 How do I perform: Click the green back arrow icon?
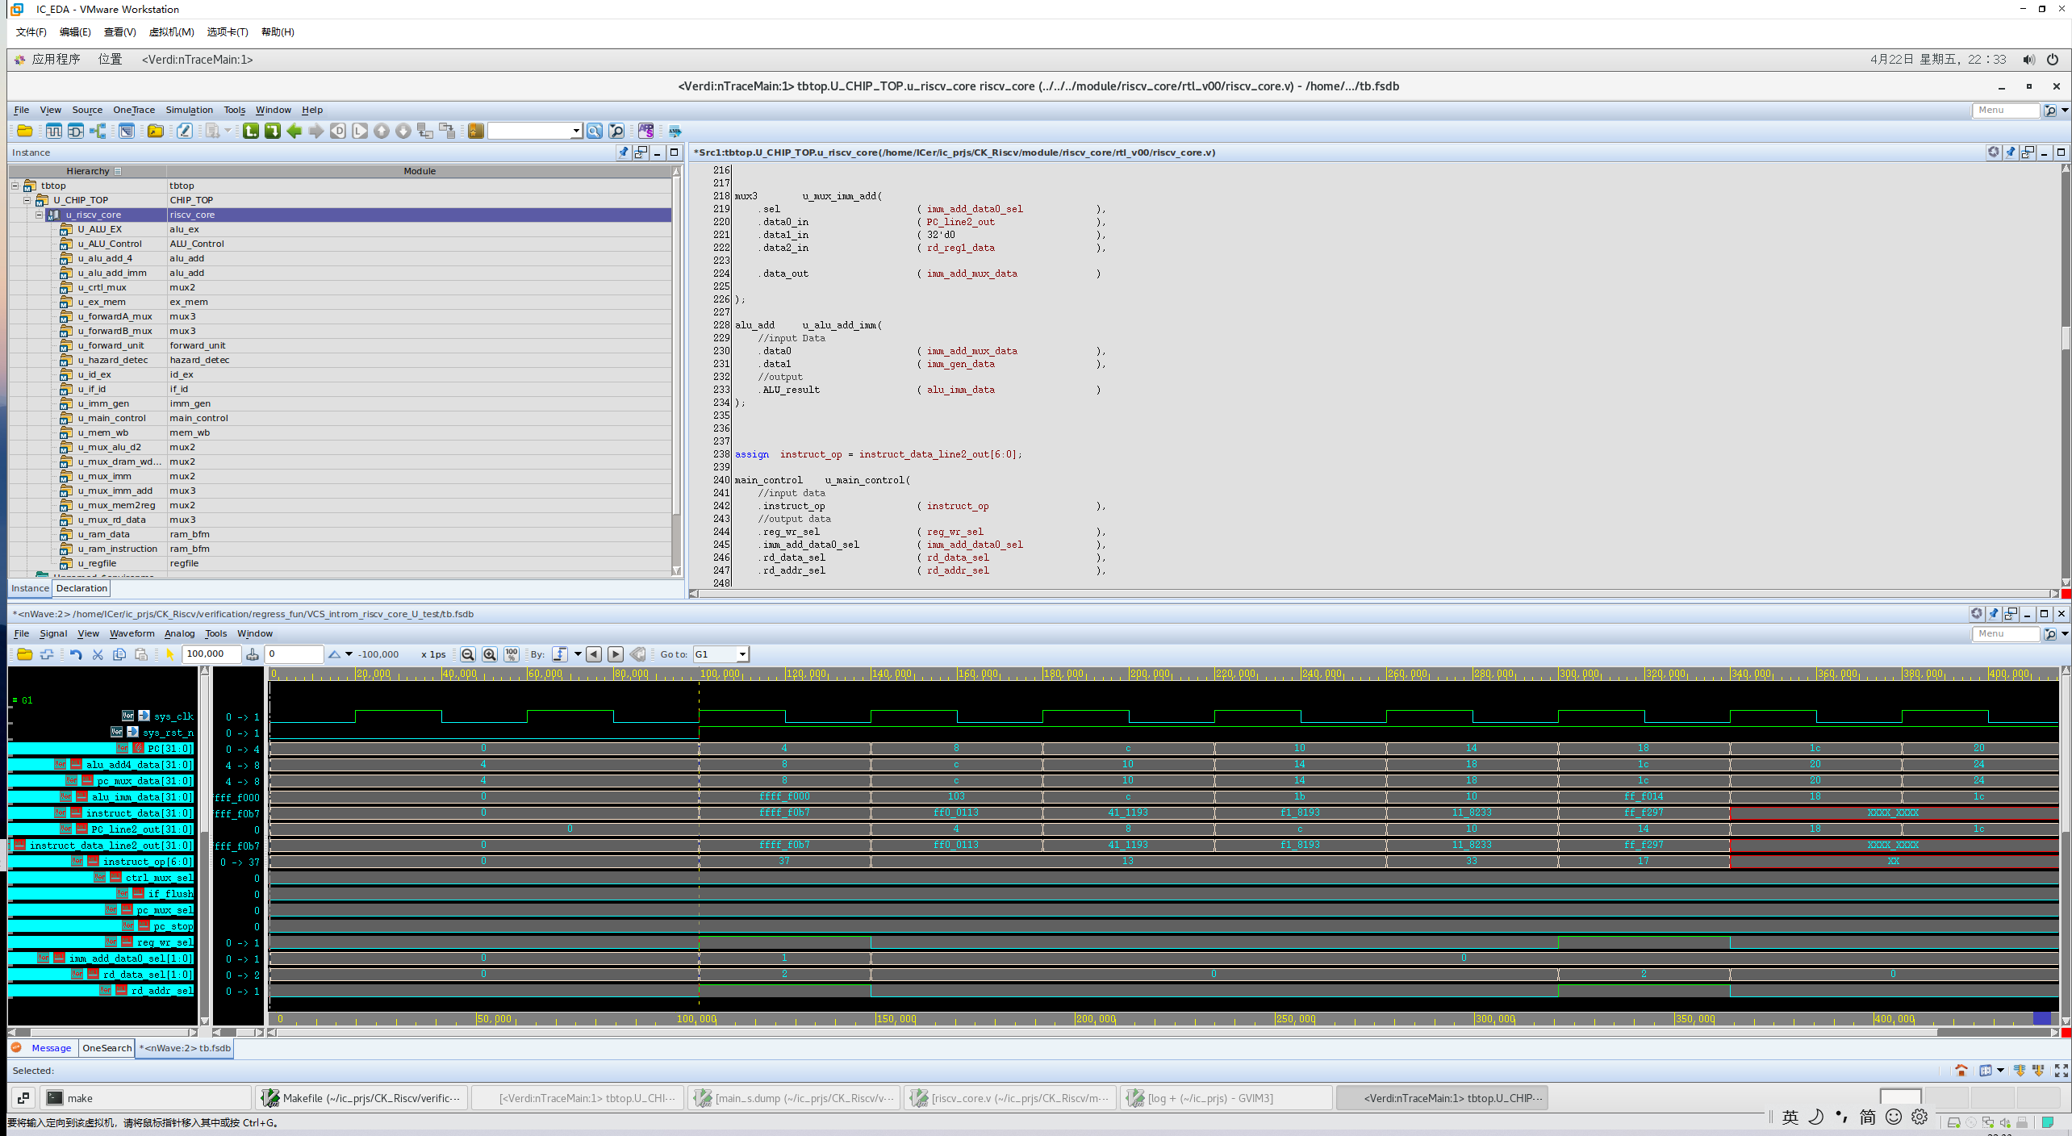pyautogui.click(x=295, y=131)
